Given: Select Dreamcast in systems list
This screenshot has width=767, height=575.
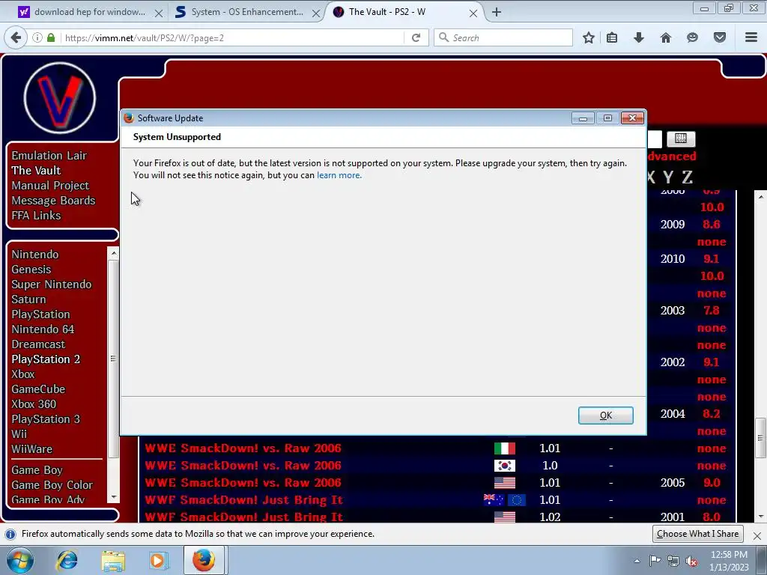Looking at the screenshot, I should pyautogui.click(x=38, y=344).
